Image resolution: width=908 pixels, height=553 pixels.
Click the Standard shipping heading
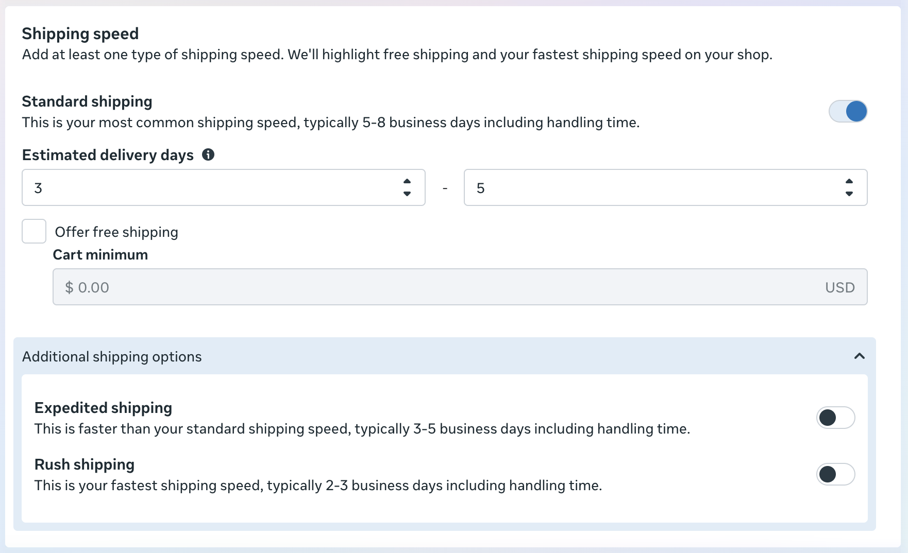pyautogui.click(x=87, y=101)
